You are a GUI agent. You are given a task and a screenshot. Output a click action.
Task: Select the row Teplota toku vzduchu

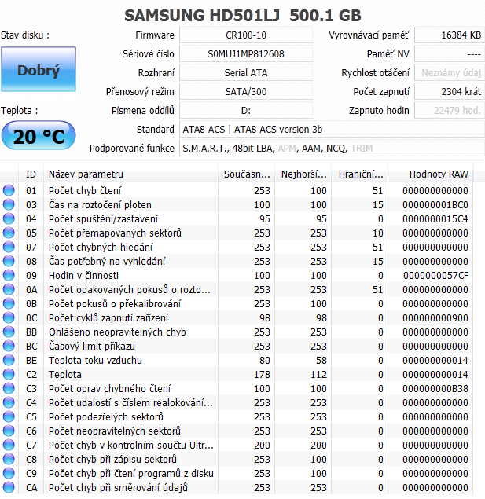click(237, 360)
